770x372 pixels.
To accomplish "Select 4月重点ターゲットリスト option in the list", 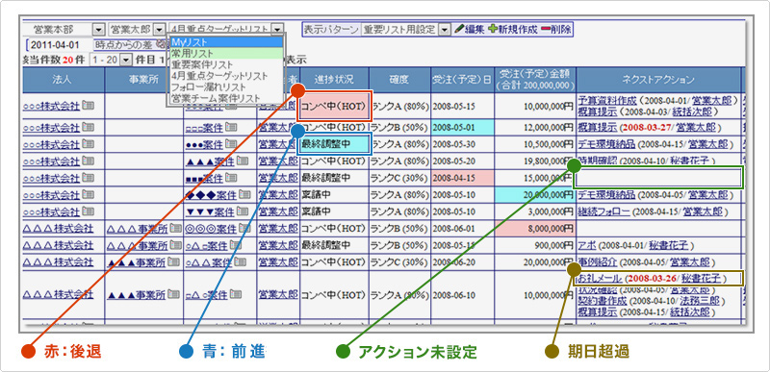I will point(227,76).
